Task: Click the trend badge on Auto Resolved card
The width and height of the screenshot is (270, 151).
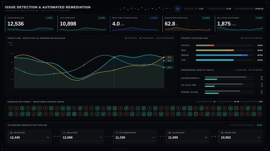Action: 102,18
